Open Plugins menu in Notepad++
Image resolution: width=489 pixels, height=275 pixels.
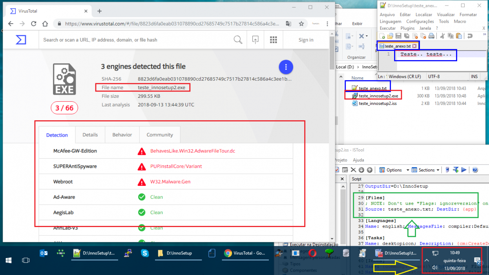(407, 28)
